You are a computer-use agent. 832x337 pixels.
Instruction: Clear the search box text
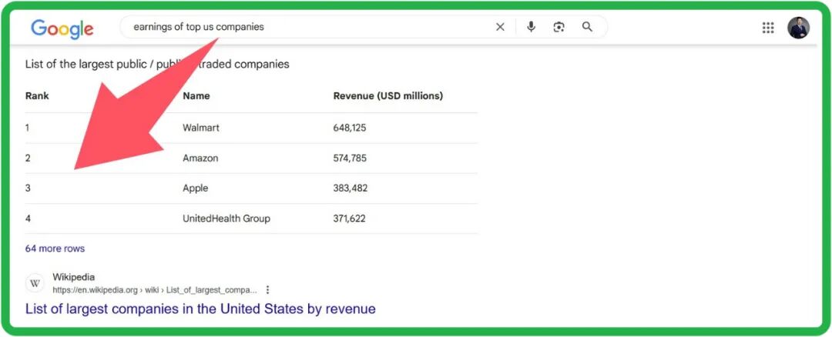point(500,27)
